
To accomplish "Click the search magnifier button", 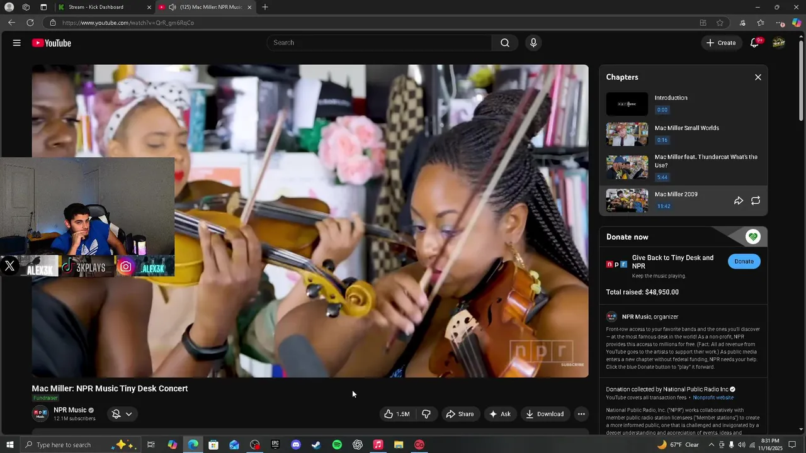I will 504,43.
